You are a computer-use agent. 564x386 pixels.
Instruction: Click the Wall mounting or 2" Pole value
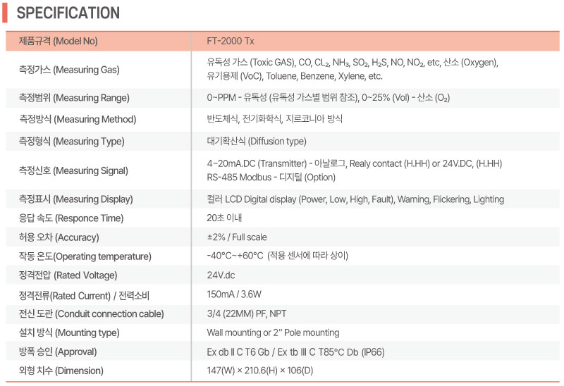point(273,332)
